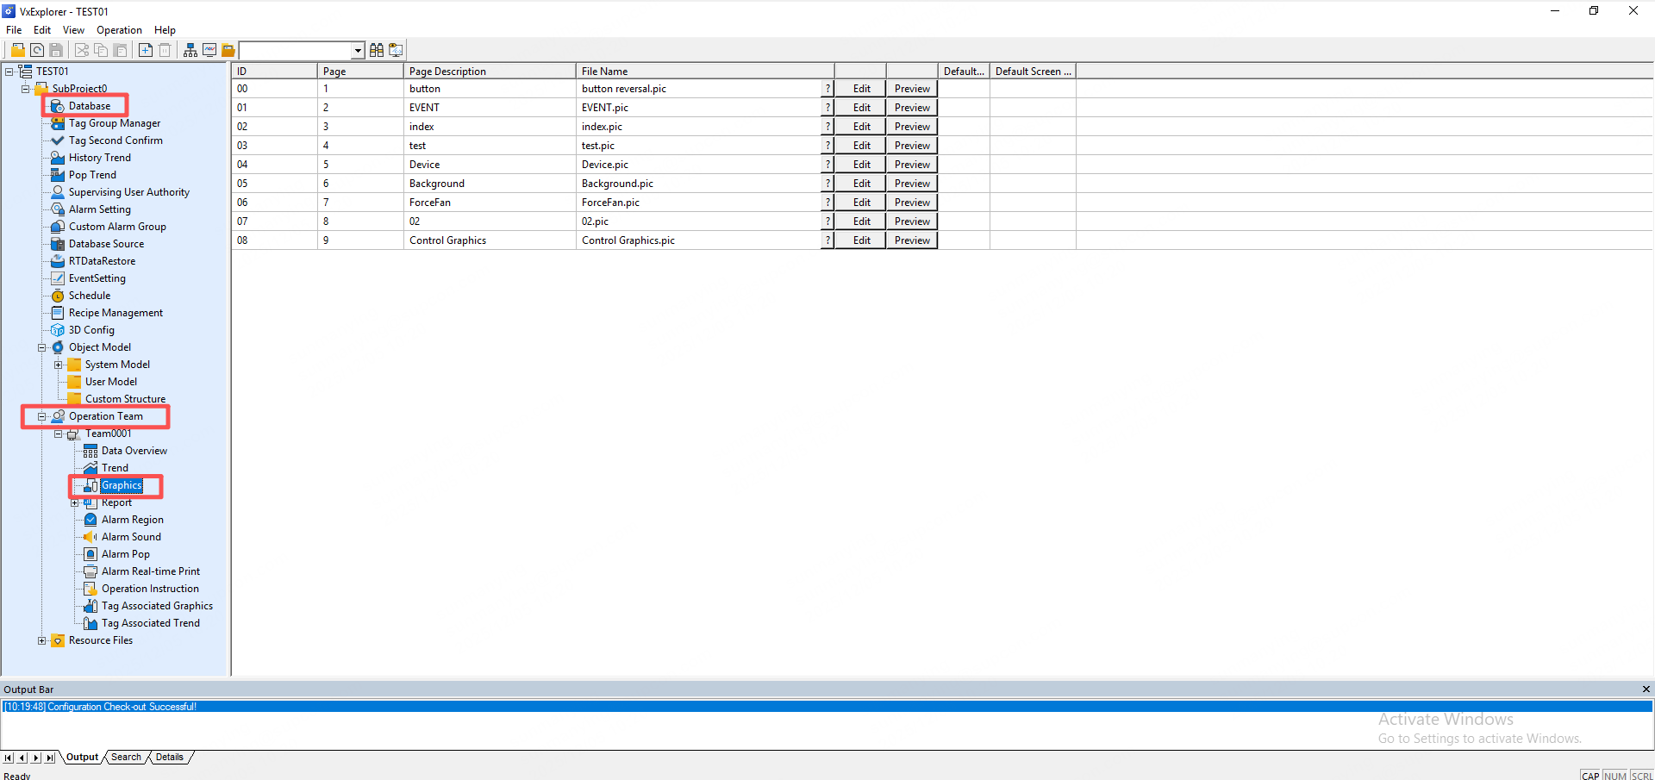
Task: Open the toolbar combo box dropdown arrow
Action: pyautogui.click(x=358, y=50)
